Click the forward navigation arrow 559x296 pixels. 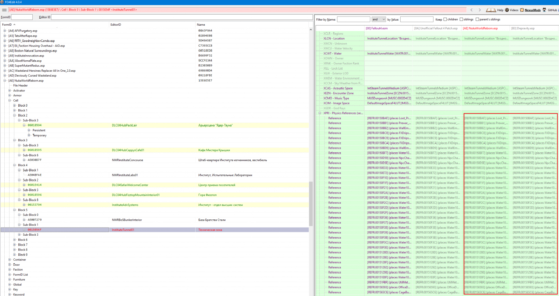pyautogui.click(x=480, y=10)
